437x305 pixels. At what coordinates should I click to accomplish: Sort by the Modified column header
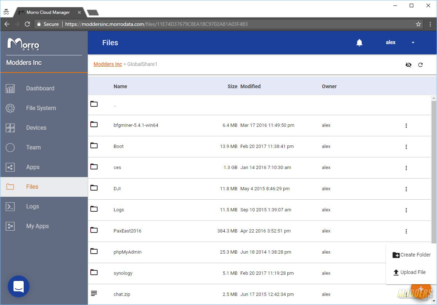251,86
